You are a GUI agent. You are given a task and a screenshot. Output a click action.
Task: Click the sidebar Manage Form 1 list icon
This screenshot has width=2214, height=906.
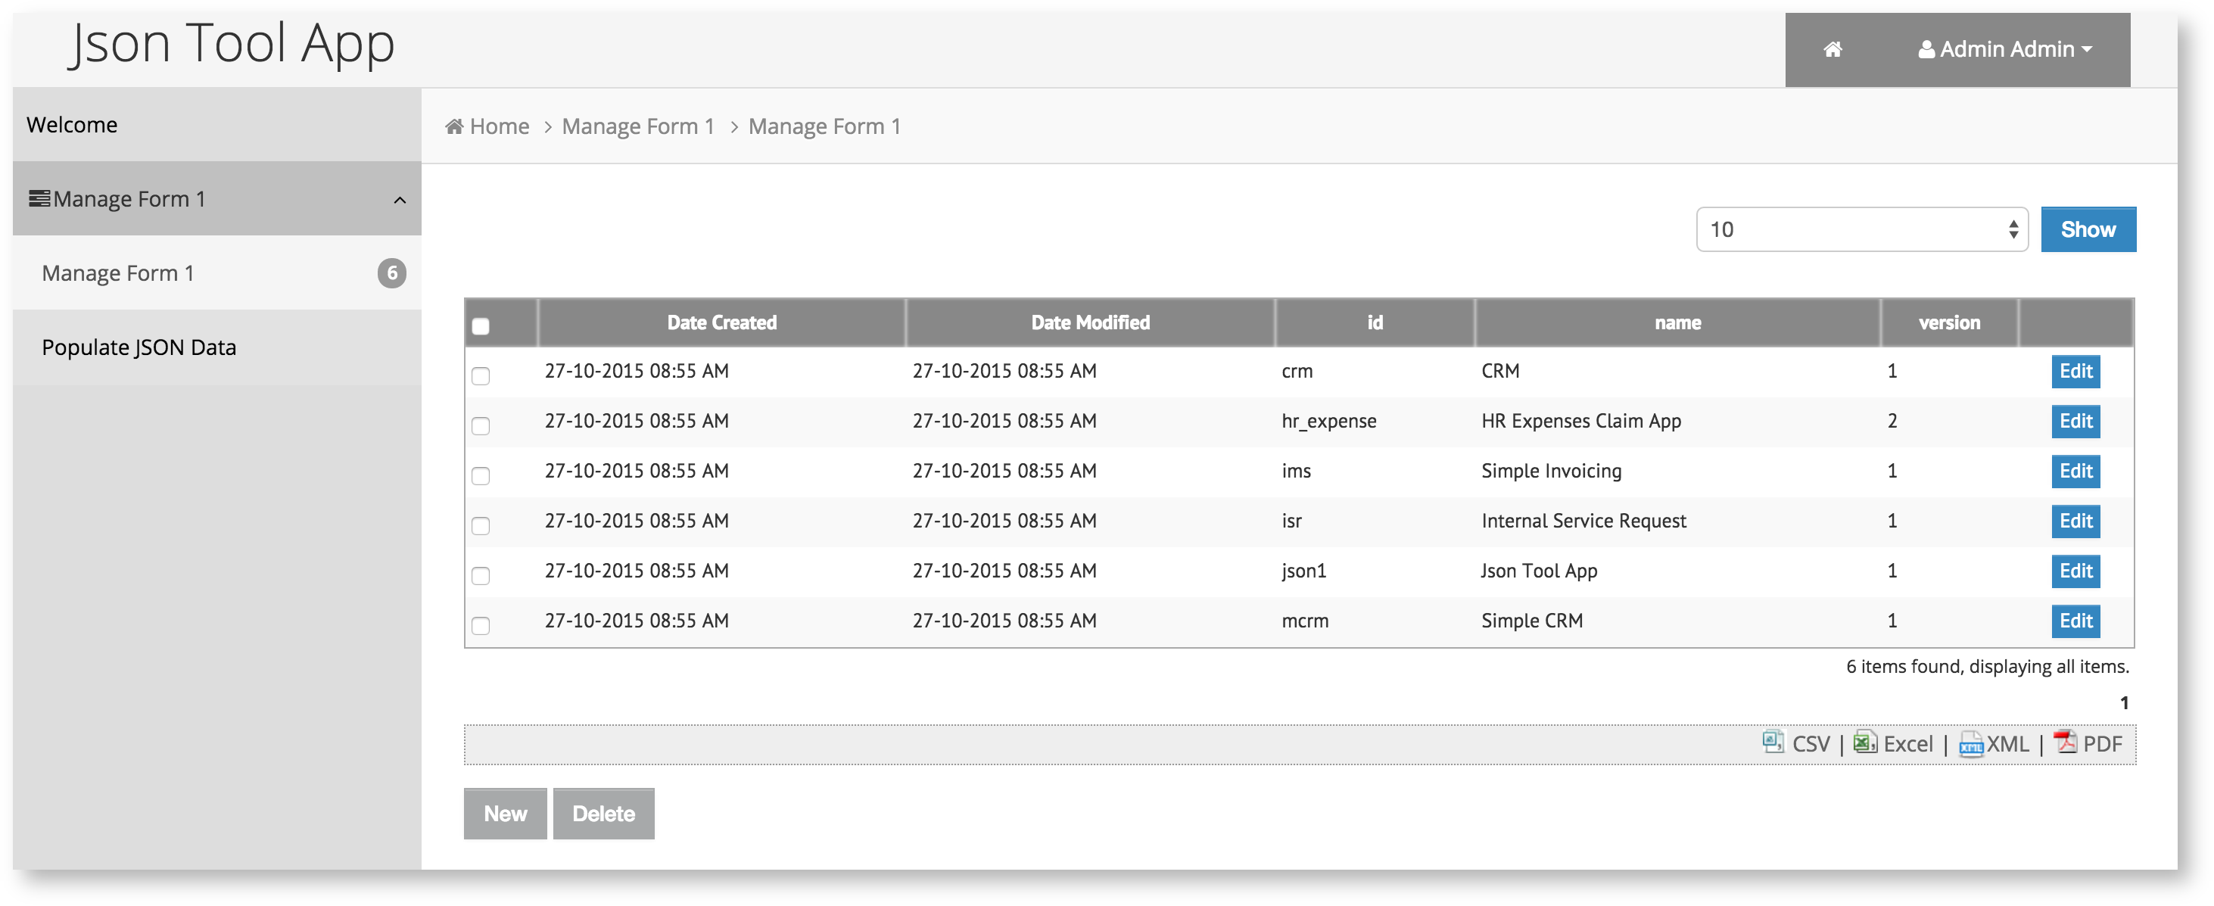tap(39, 198)
